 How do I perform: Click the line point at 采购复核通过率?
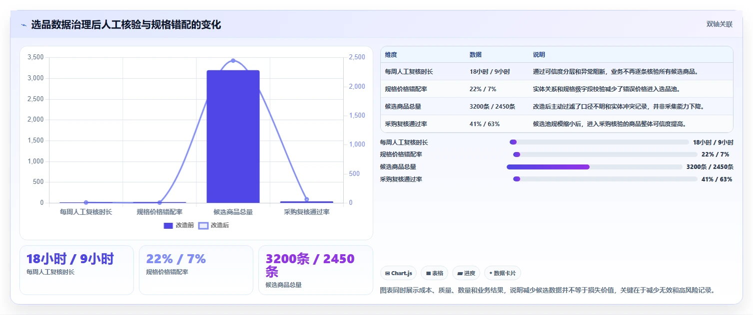[x=307, y=199]
